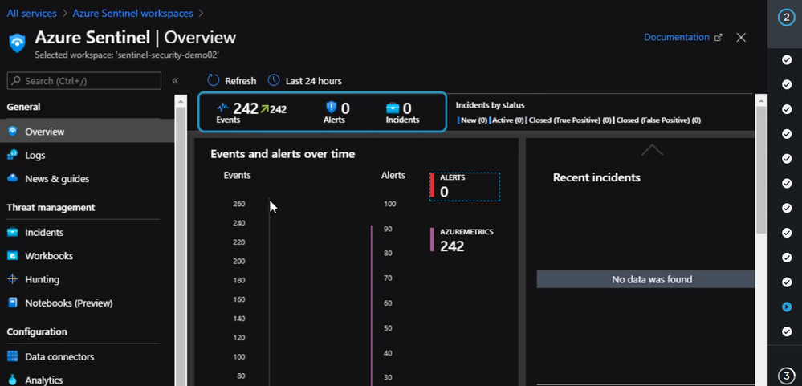Click the AZUREMETRICS 242 legend value
Viewport: 802px width, 386px height.
click(452, 246)
